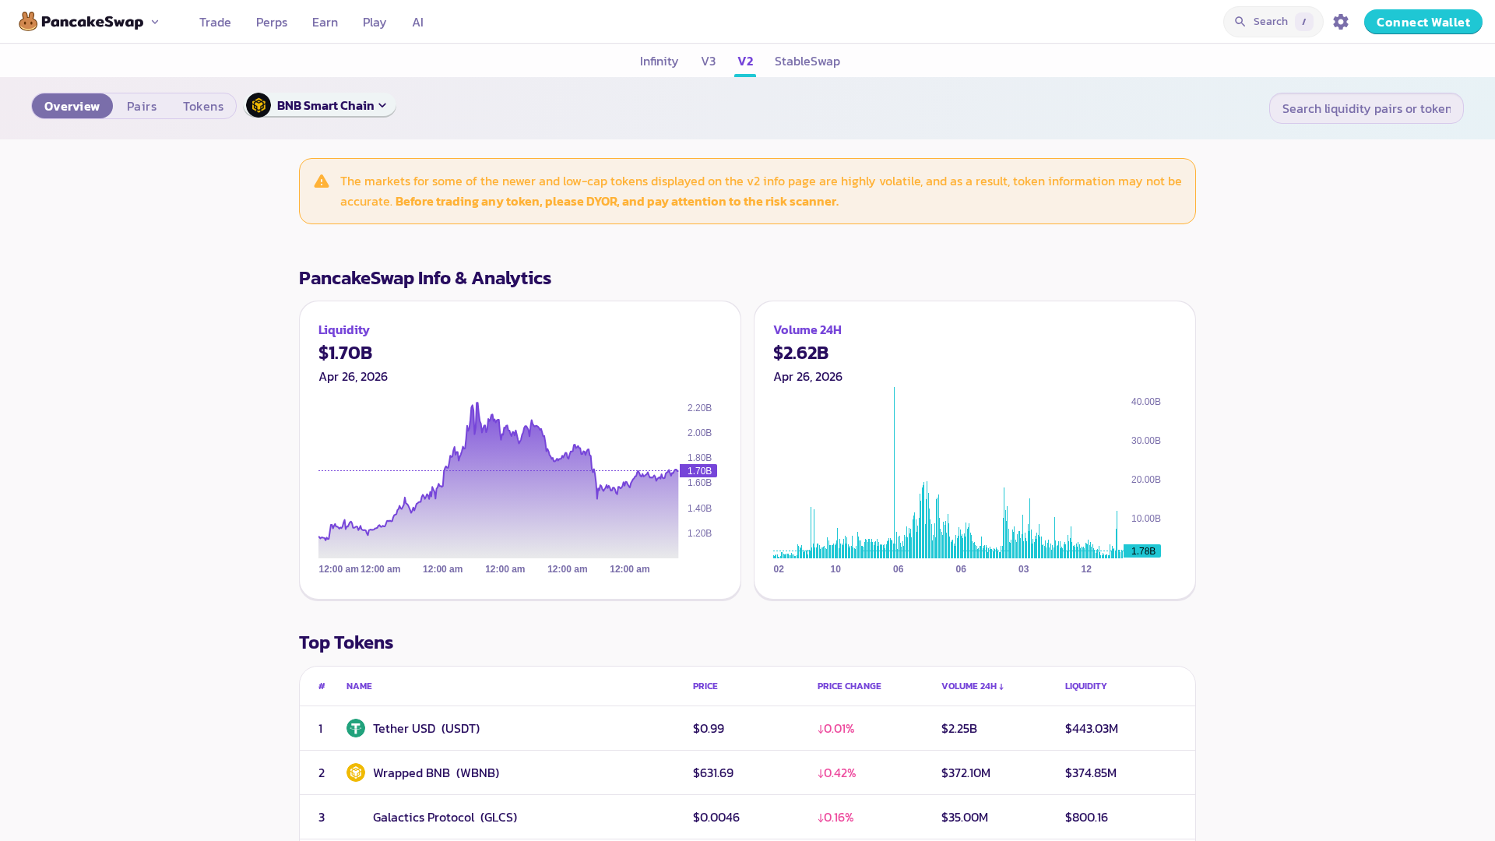Click the $2.25B volume value

pyautogui.click(x=959, y=728)
